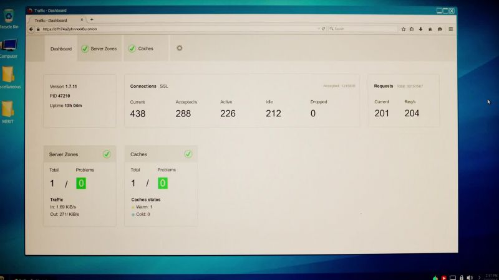
Task: Click the Dropped connections value 0
Action: click(x=313, y=113)
